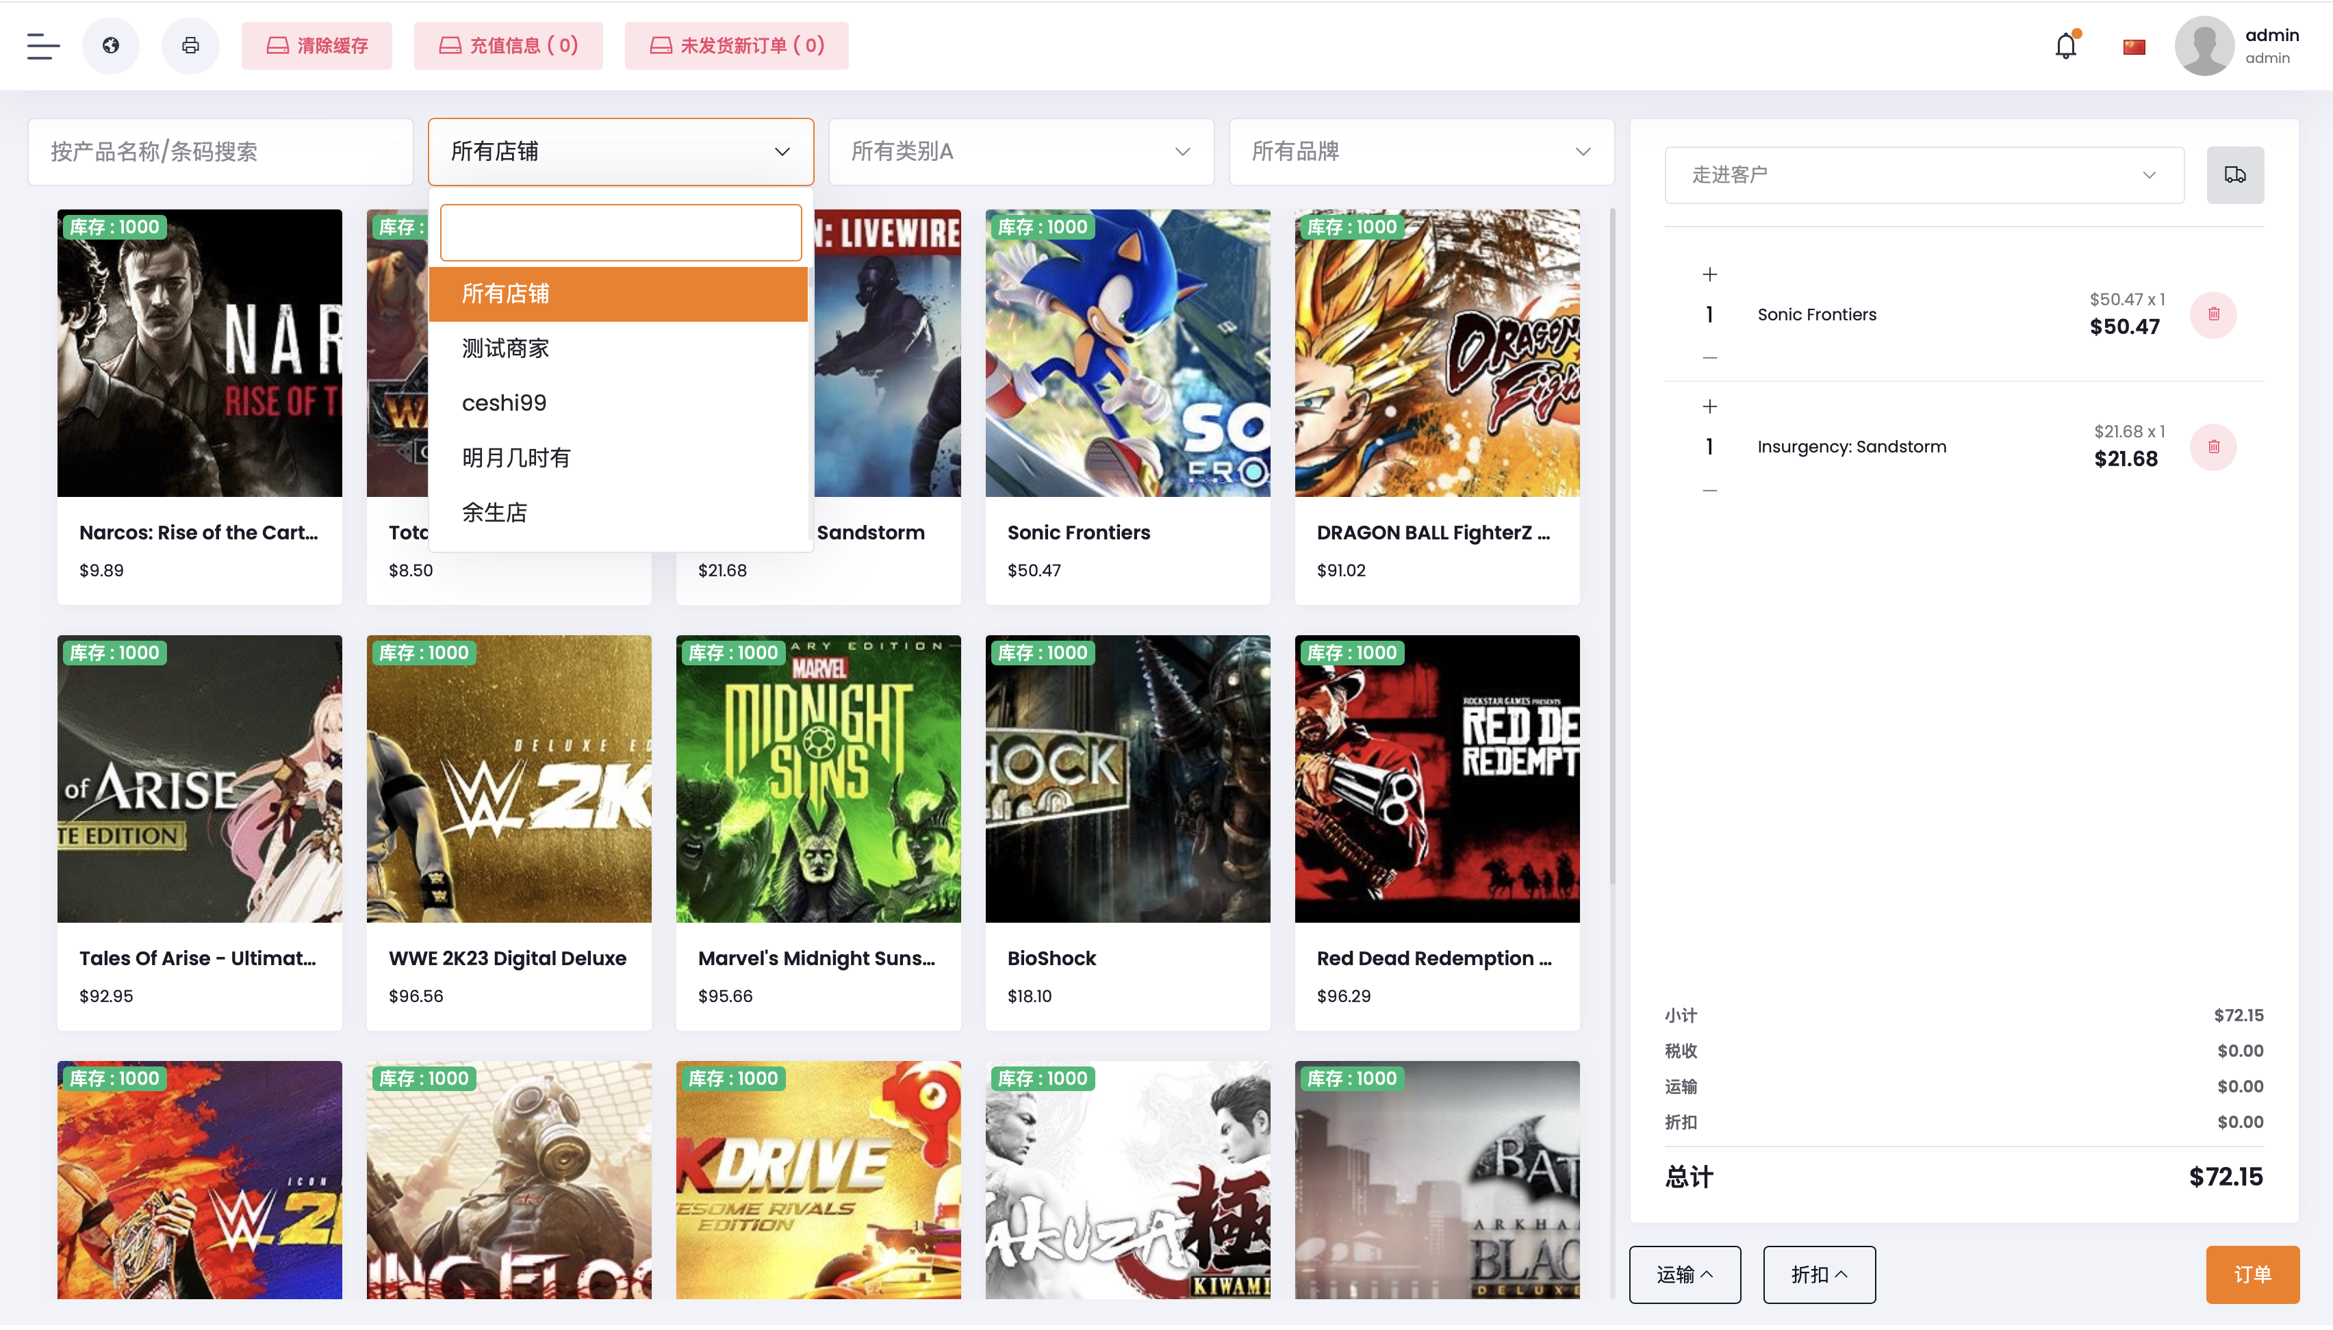Focus product name/barcode search field

click(220, 152)
